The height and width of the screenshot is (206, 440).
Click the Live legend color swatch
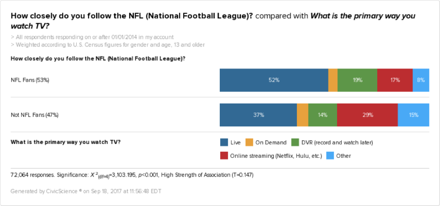pos(224,142)
